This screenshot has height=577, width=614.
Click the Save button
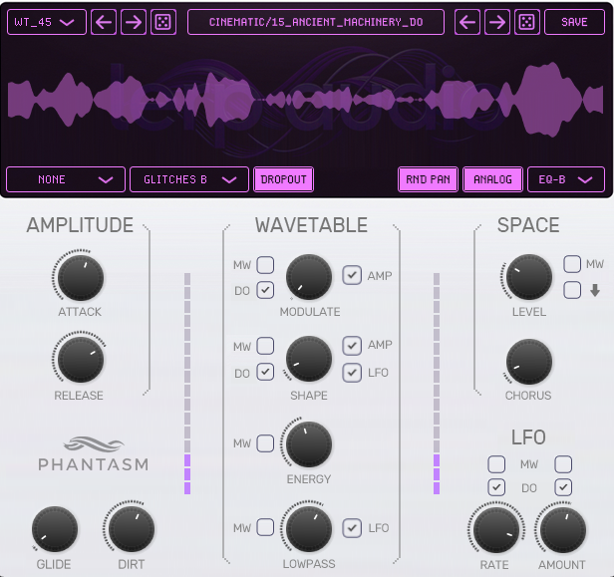click(574, 22)
